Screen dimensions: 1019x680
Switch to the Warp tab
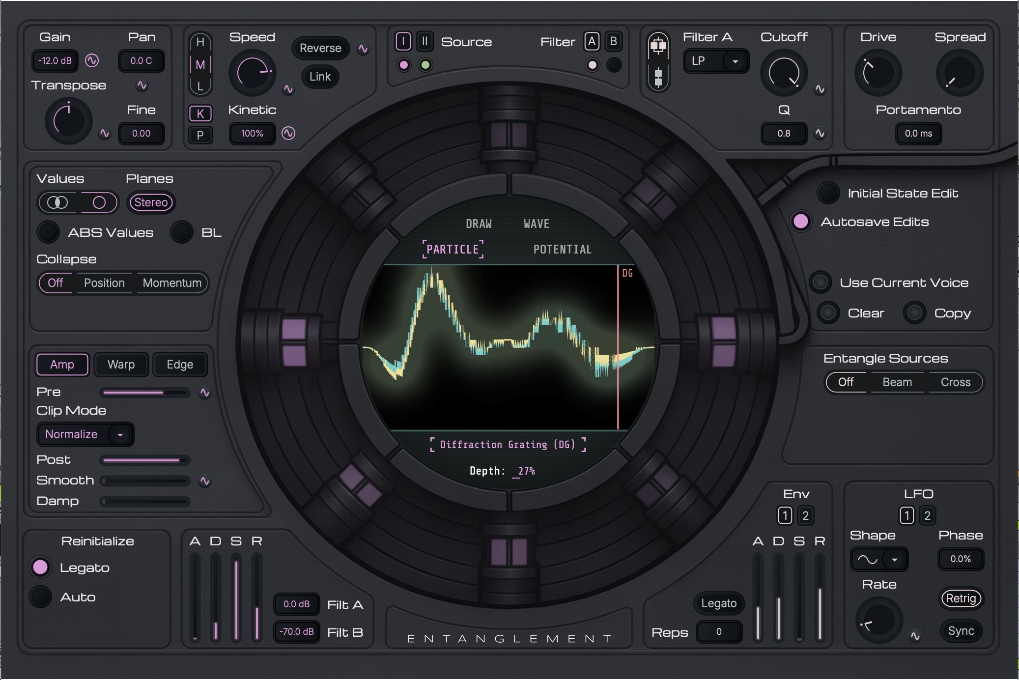pyautogui.click(x=121, y=365)
